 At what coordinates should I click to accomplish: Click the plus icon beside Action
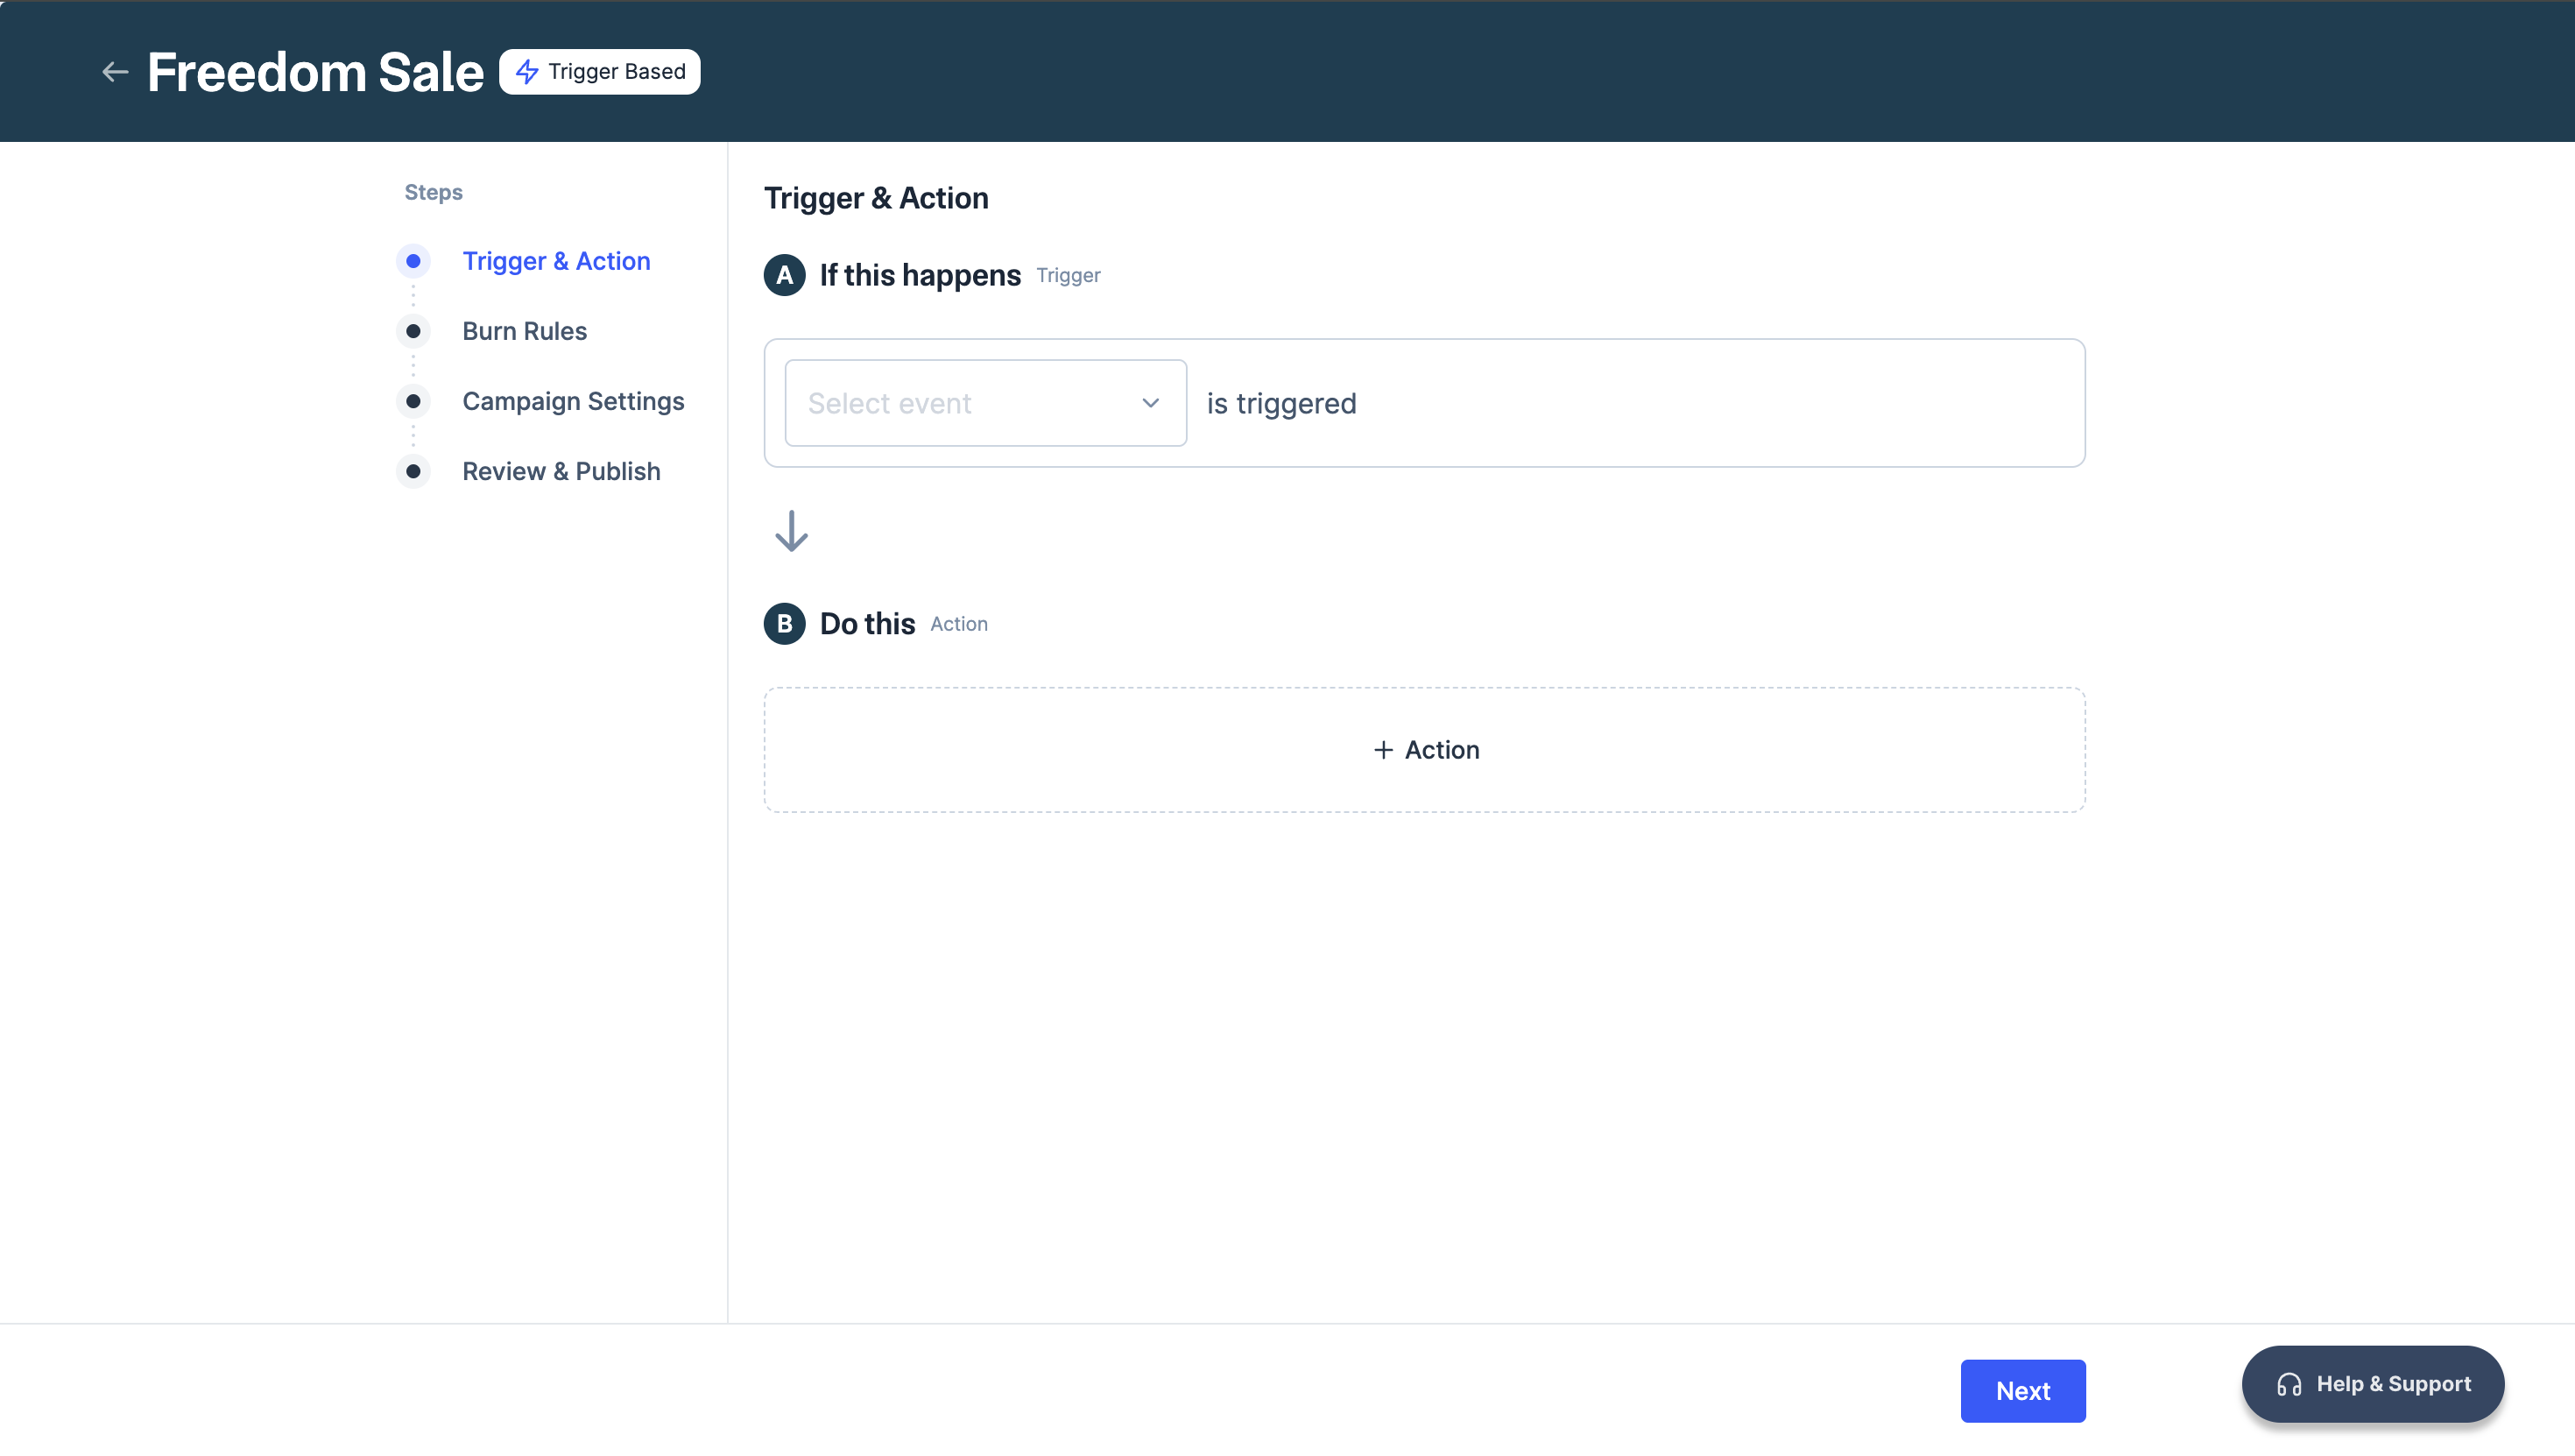coord(1384,750)
